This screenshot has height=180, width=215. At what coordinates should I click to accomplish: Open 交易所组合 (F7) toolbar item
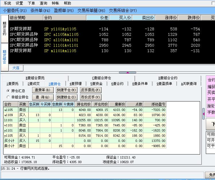[123, 11]
